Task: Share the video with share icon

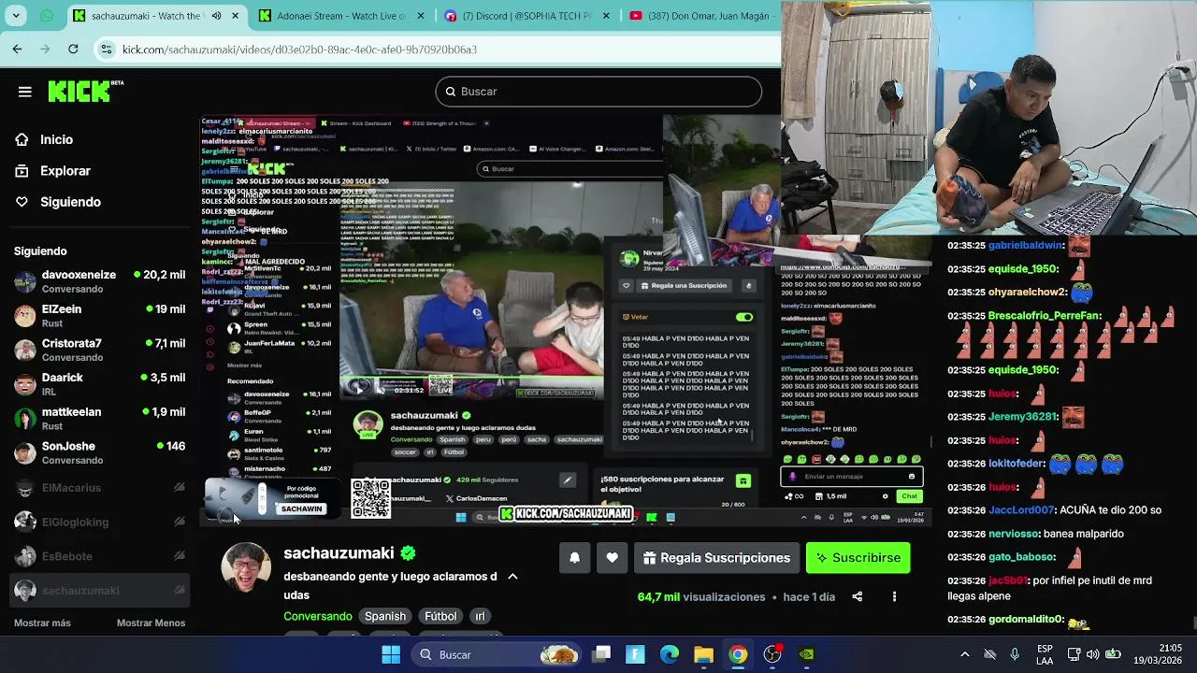Action: point(857,596)
